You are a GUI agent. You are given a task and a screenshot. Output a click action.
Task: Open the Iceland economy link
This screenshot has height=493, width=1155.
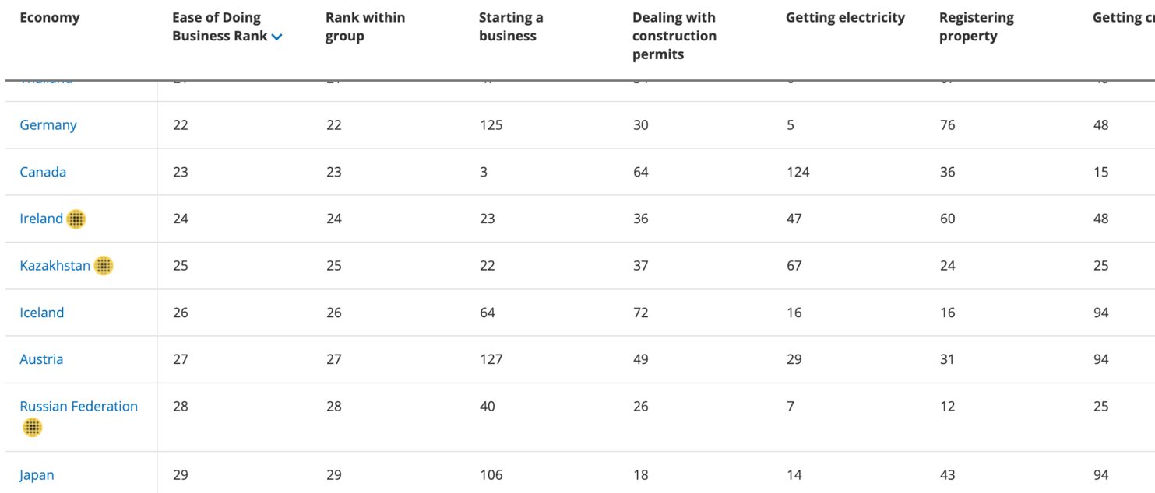point(42,313)
